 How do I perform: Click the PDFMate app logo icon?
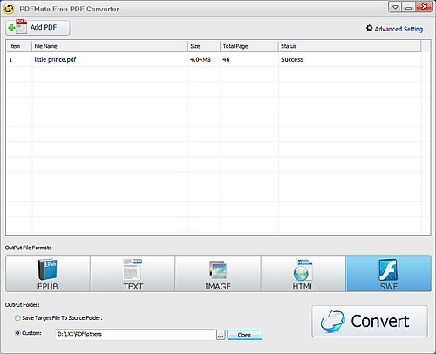point(9,9)
